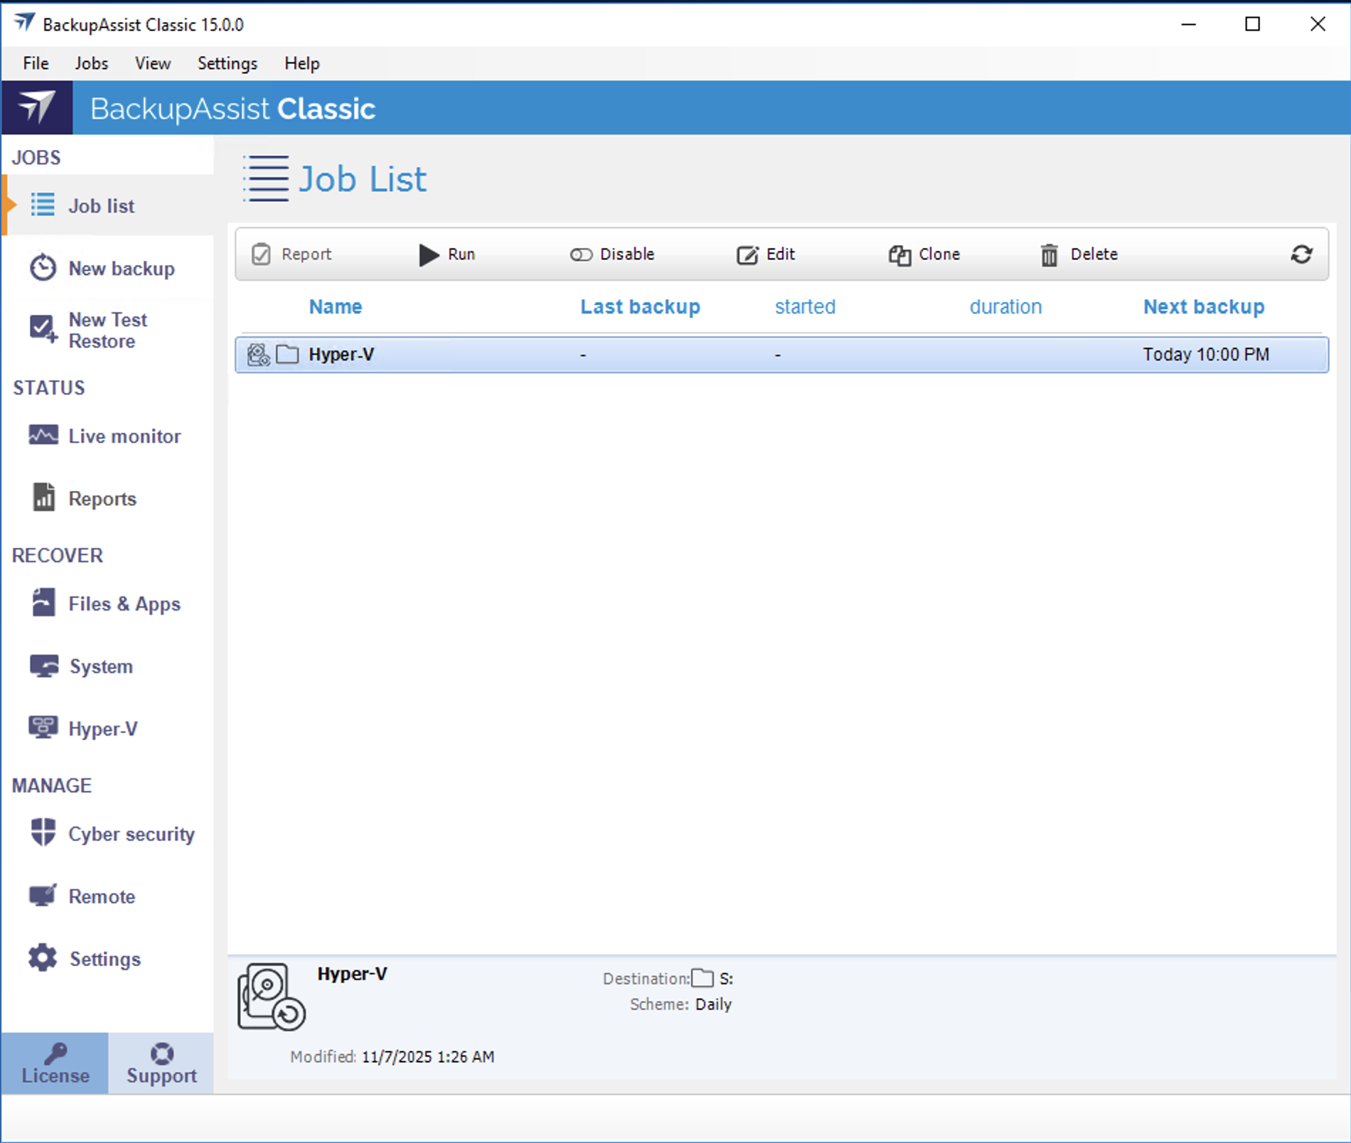Go to the Reports section

102,499
